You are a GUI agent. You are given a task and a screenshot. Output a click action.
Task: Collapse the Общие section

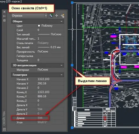click(61, 21)
